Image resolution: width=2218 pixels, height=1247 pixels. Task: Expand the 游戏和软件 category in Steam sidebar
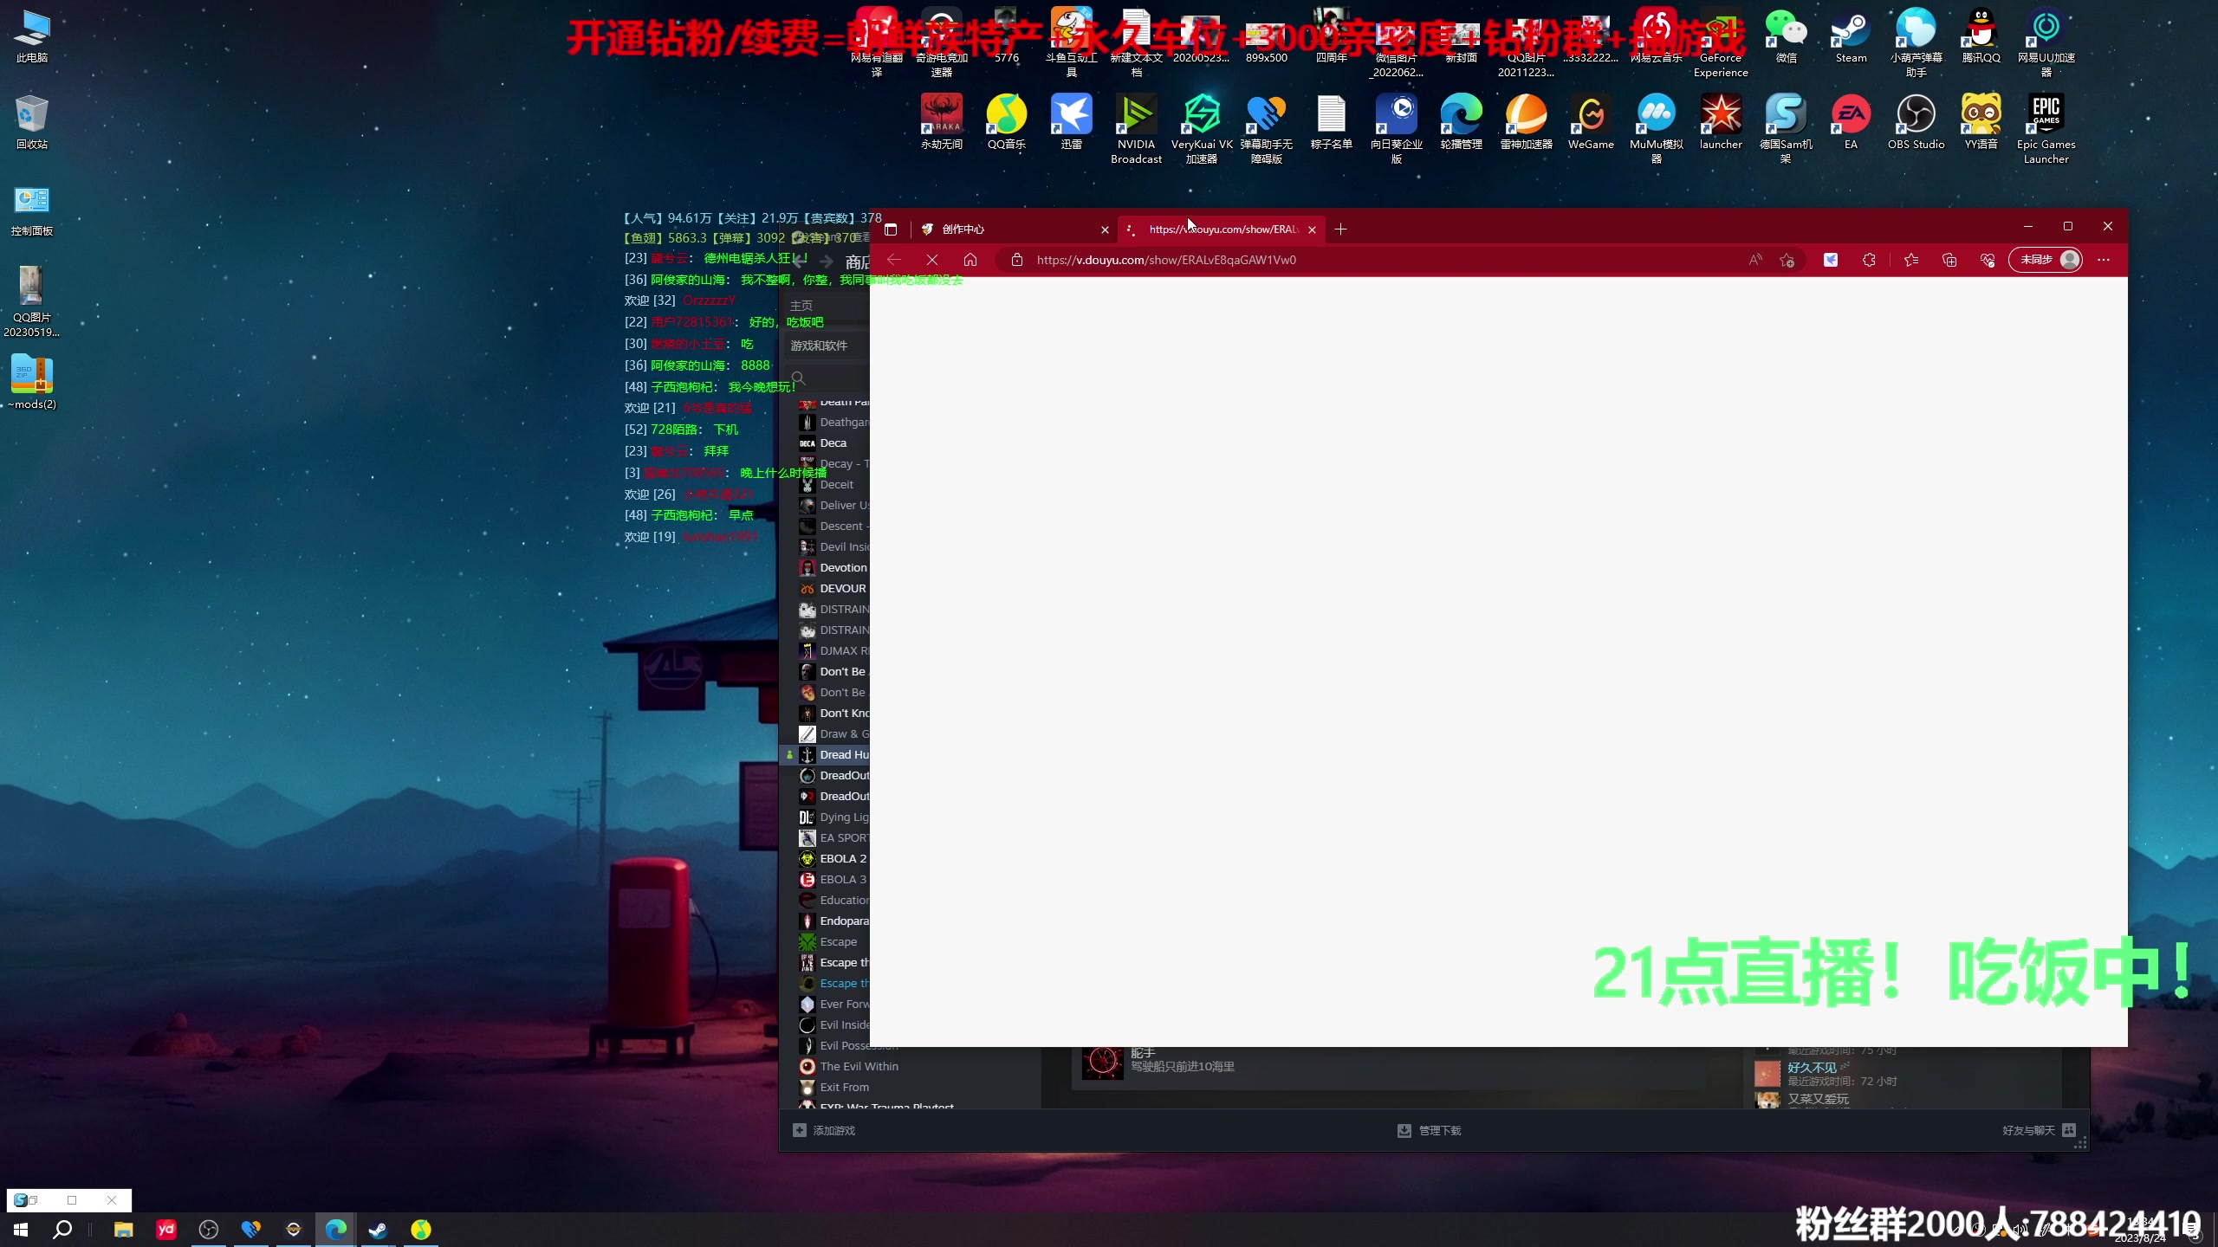818,345
